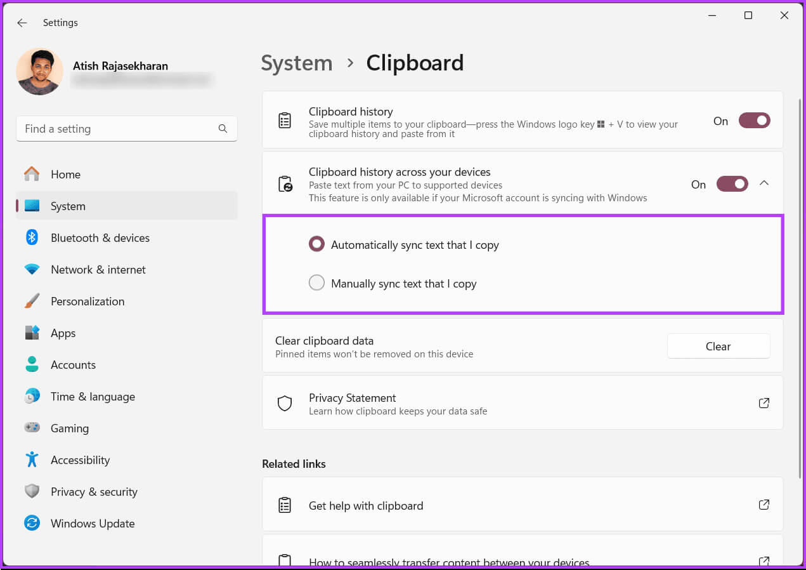Viewport: 806px width, 570px height.
Task: Click the Network wifi icon
Action: (32, 269)
